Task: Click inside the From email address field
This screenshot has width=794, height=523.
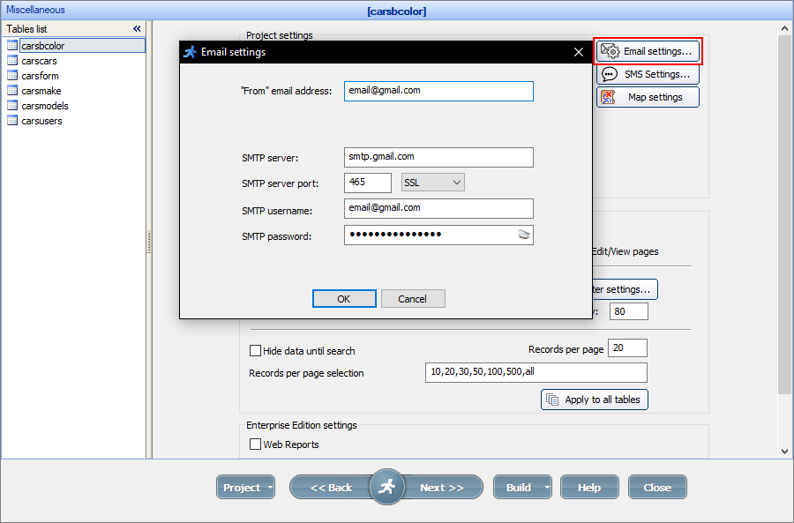Action: point(438,91)
